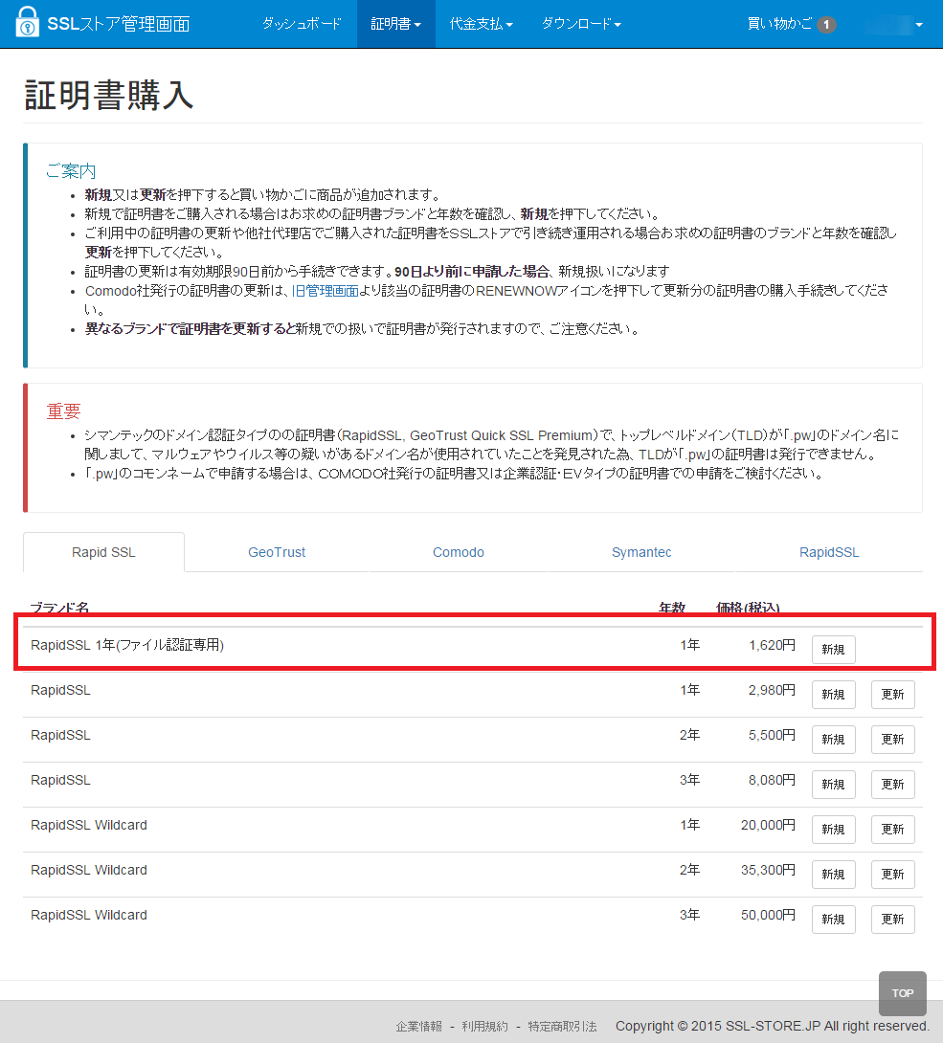Open the SSLストア管理画面 home title

[x=119, y=24]
